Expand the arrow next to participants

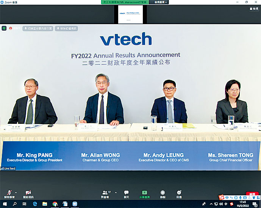[116, 193]
